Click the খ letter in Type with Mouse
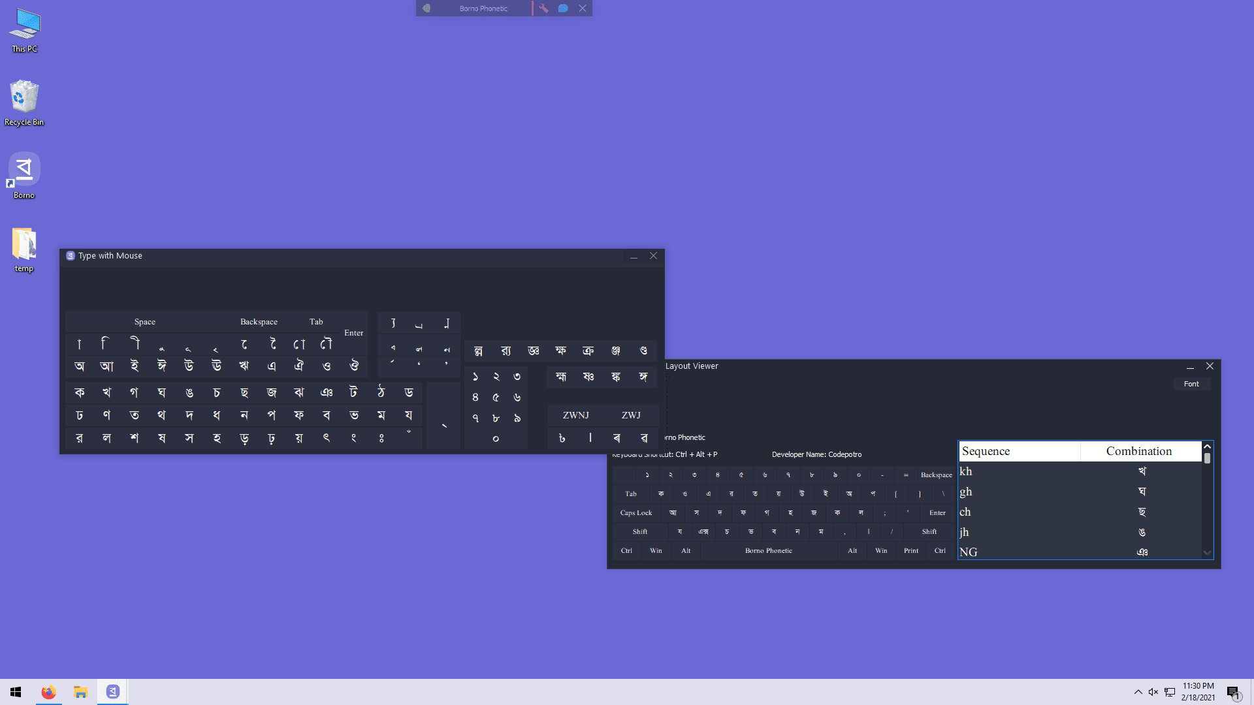1254x705 pixels. pyautogui.click(x=107, y=392)
